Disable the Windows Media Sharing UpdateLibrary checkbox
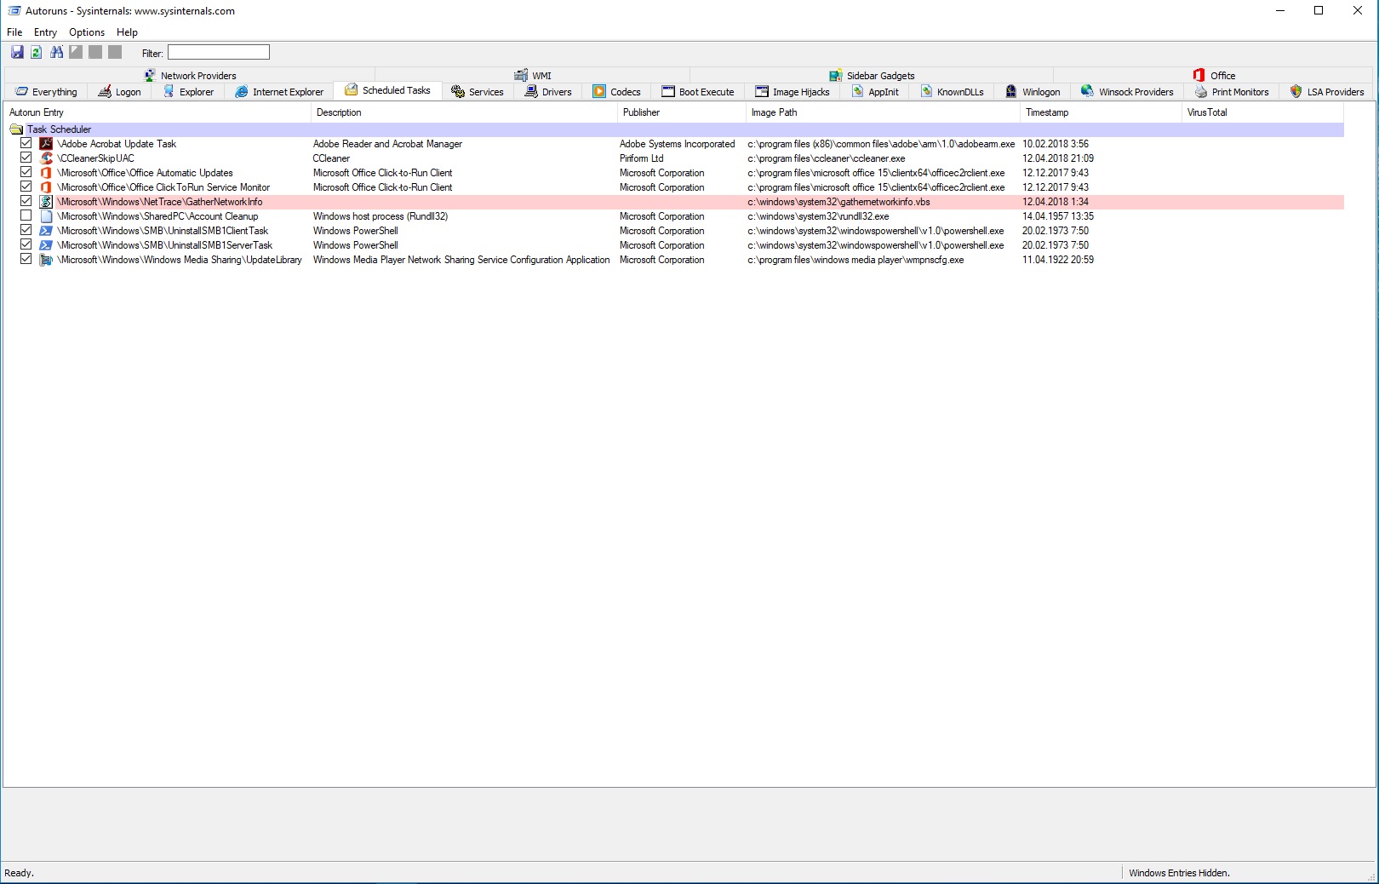The width and height of the screenshot is (1379, 884). click(26, 259)
